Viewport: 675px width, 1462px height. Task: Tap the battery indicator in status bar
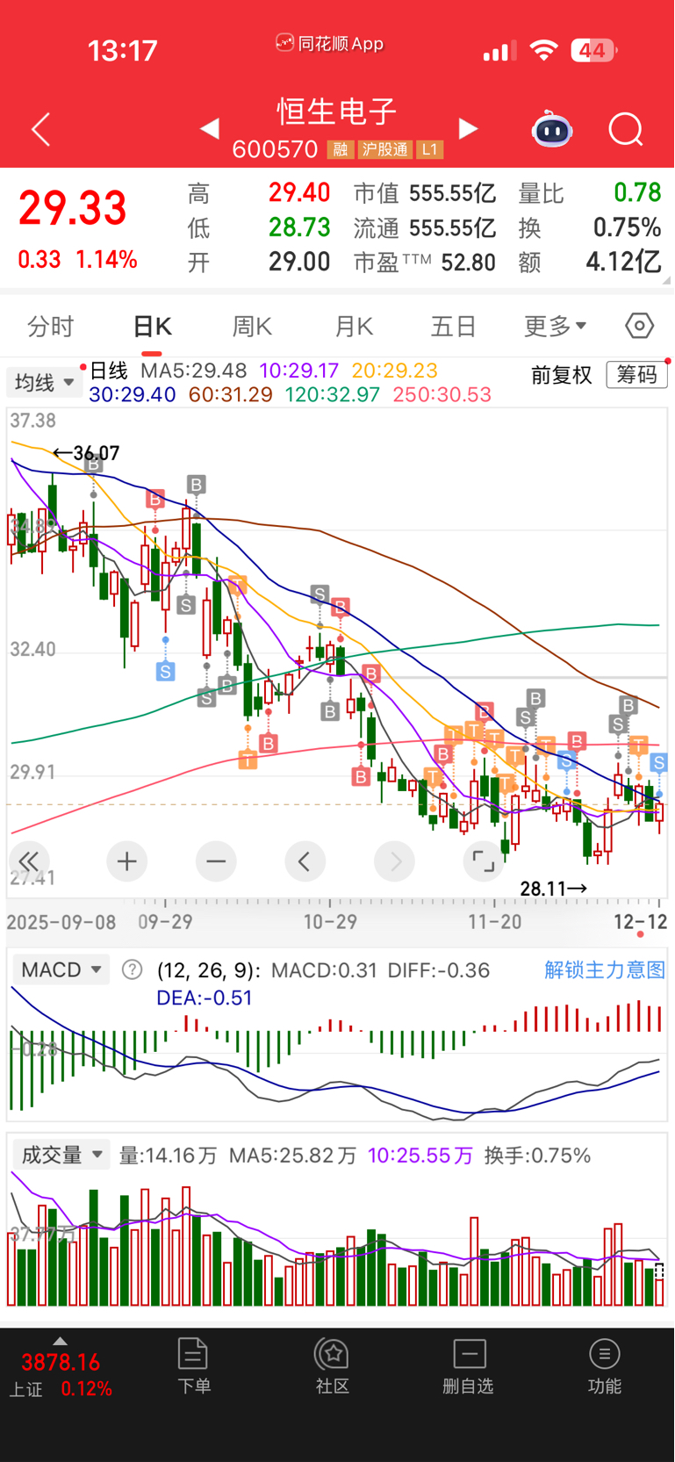[x=593, y=51]
